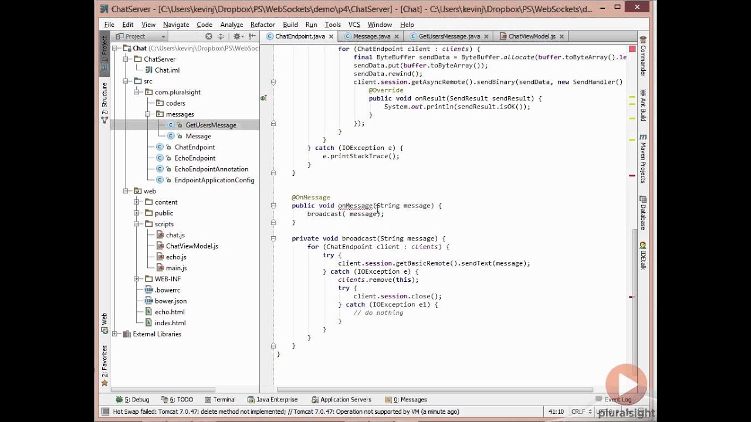The width and height of the screenshot is (751, 422).
Task: Open the Database side panel
Action: click(x=643, y=213)
